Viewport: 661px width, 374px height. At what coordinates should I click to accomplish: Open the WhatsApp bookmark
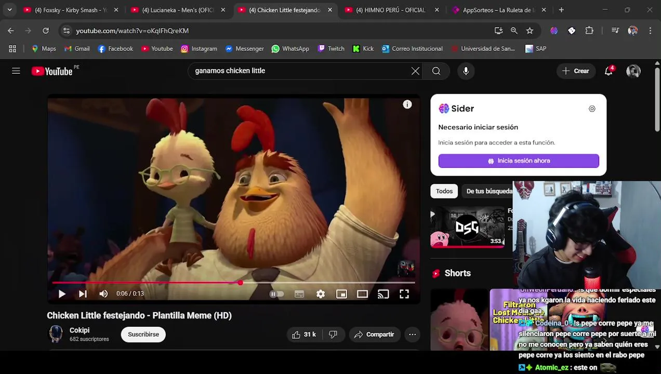(290, 49)
